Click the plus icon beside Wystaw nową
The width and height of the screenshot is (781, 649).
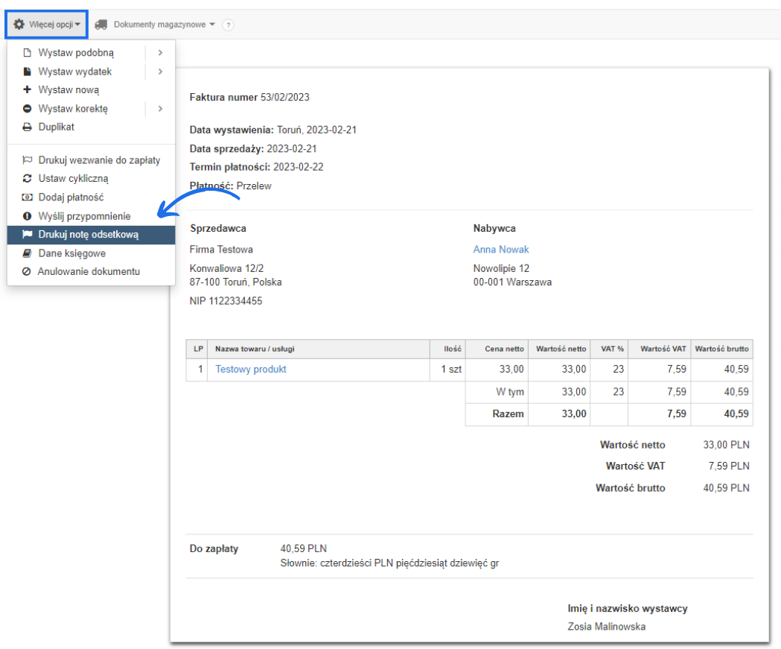[x=28, y=90]
